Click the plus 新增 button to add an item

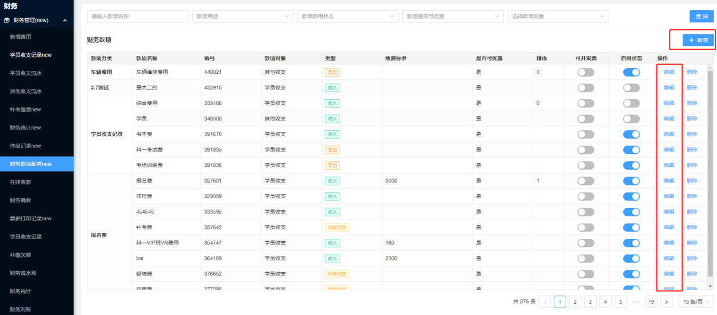[x=698, y=41]
